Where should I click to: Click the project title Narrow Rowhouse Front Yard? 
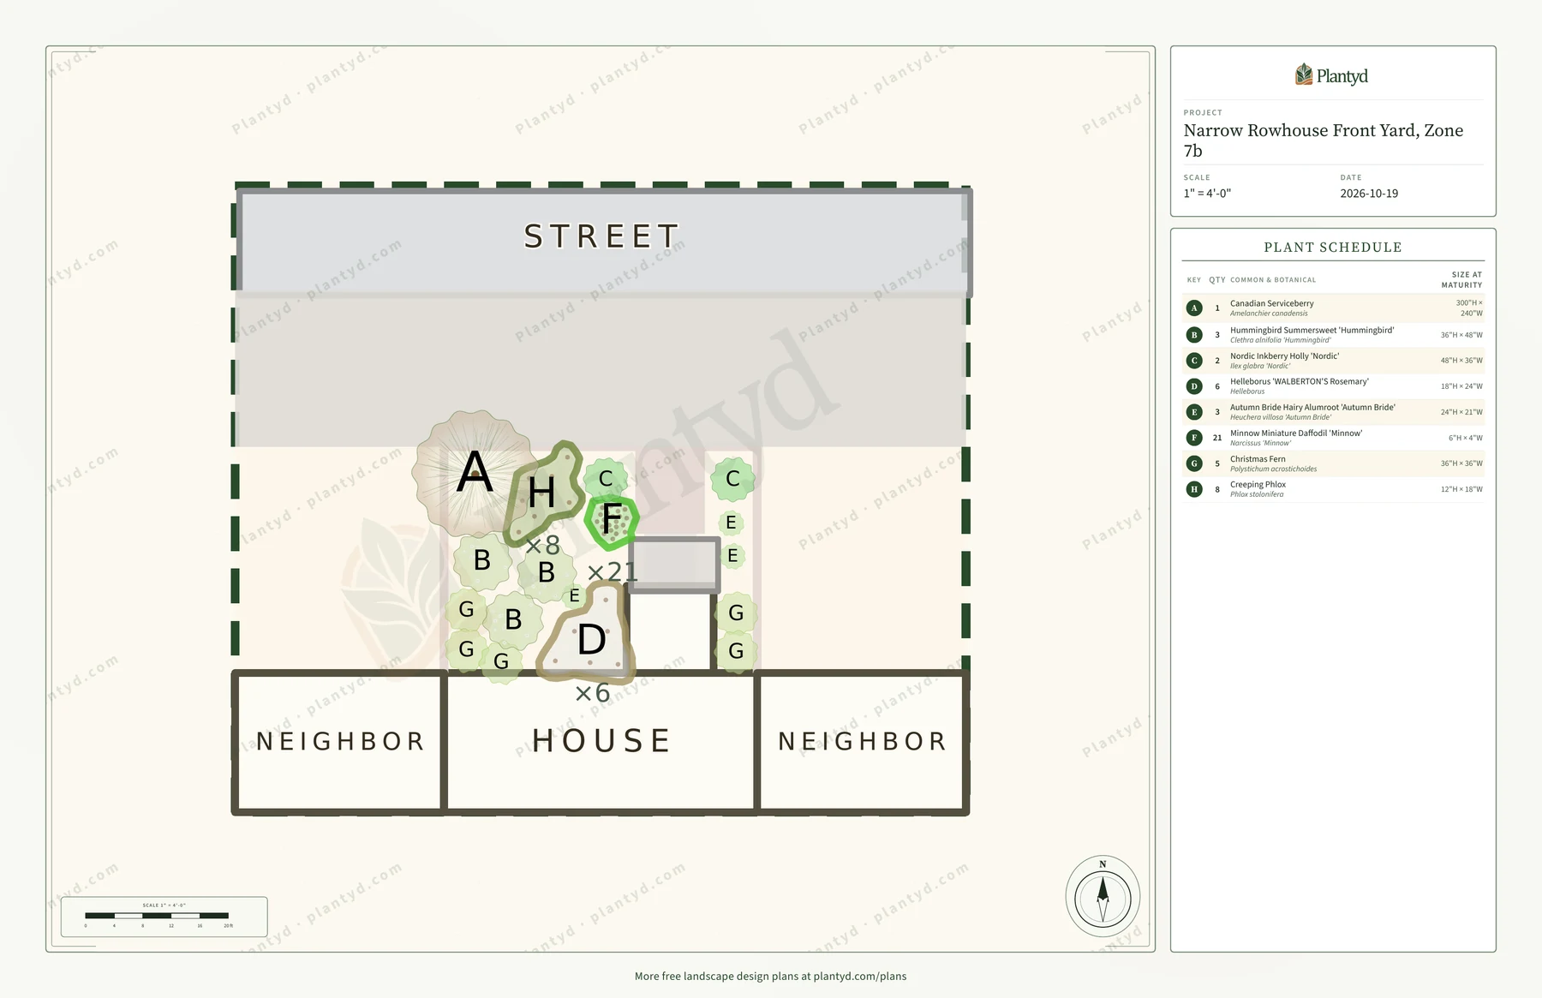[1324, 140]
